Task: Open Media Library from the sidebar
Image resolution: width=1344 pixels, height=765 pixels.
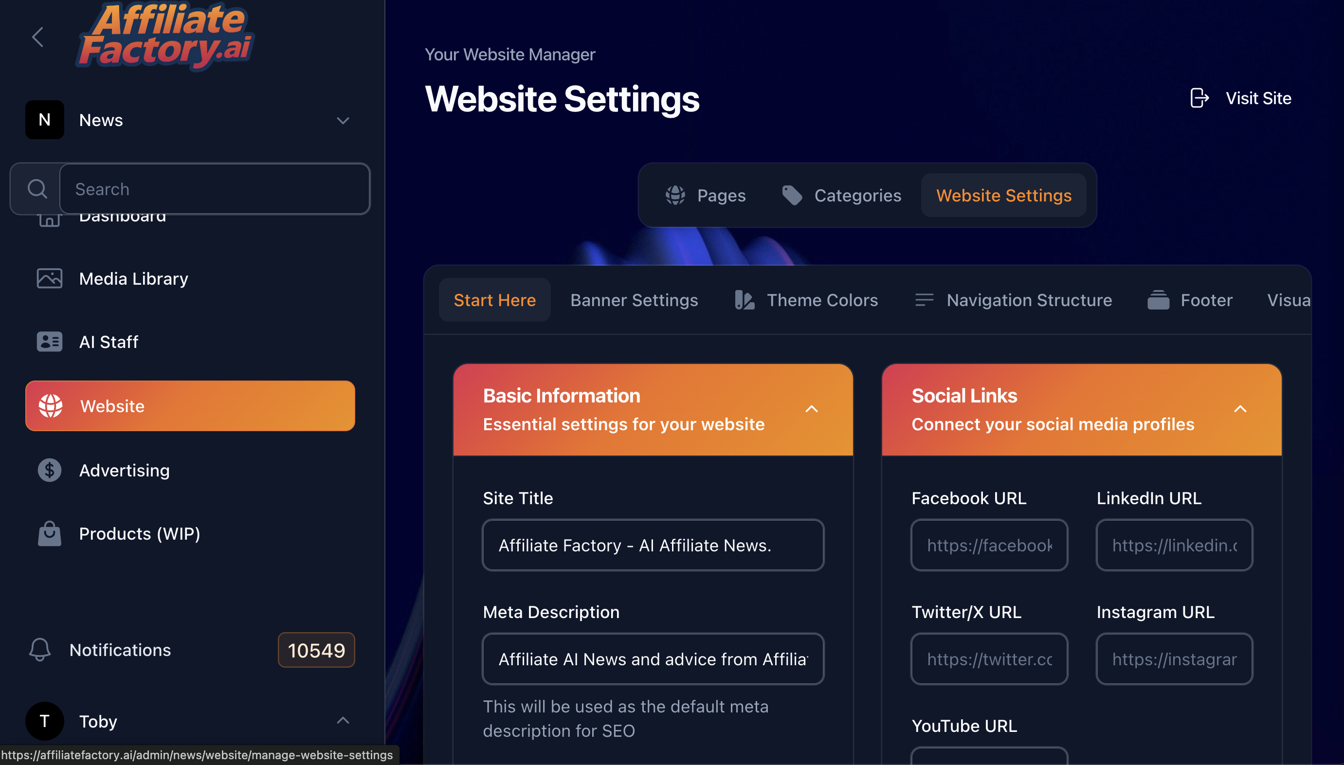Action: pos(133,278)
